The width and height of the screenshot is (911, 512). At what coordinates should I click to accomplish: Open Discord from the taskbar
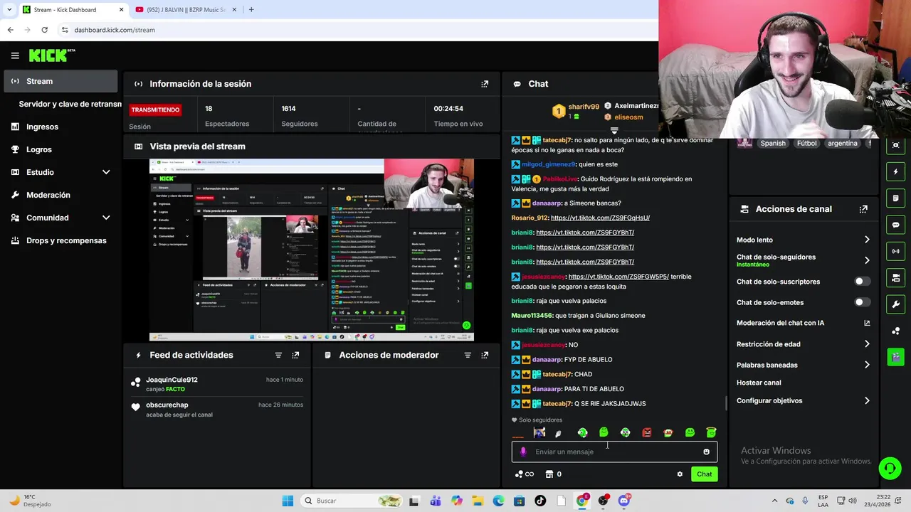click(x=624, y=501)
